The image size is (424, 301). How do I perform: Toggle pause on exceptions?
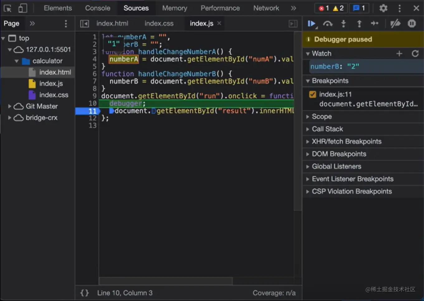[412, 24]
